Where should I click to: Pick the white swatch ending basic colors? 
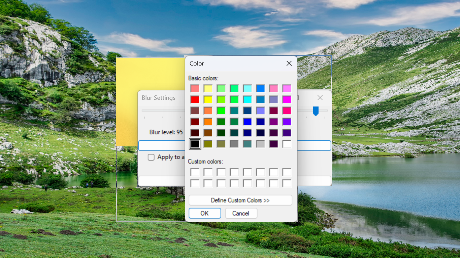pyautogui.click(x=287, y=144)
